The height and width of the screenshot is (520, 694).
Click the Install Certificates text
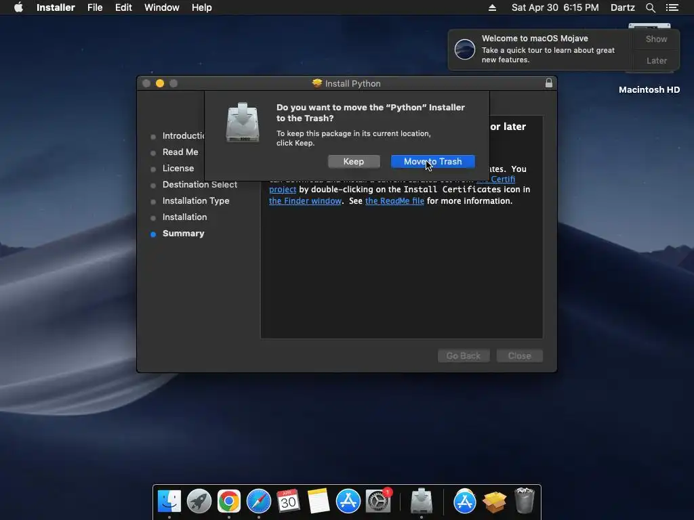pyautogui.click(x=452, y=190)
